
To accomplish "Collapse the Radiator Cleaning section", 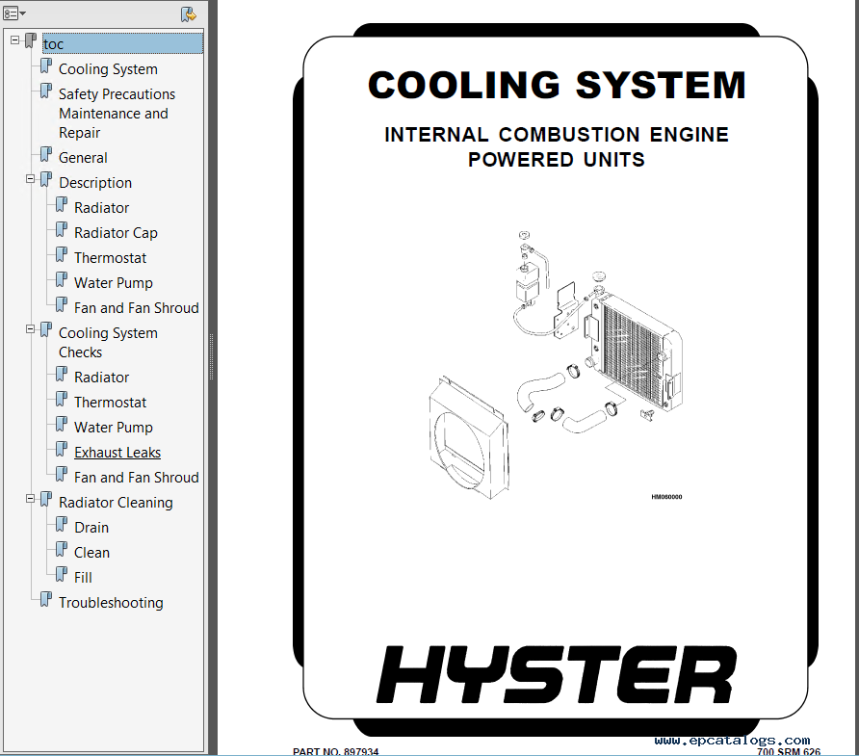I will 31,499.
